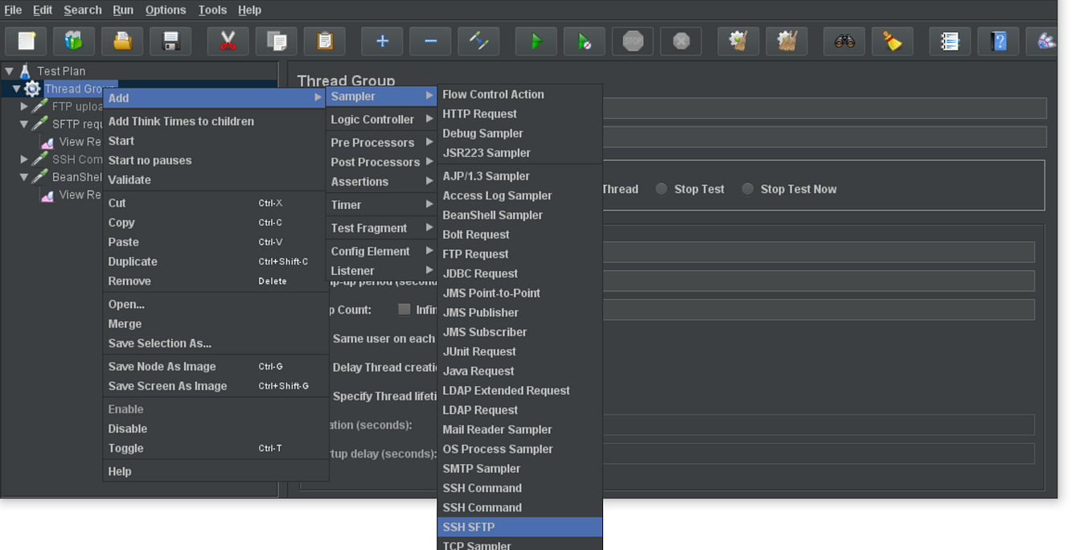The height and width of the screenshot is (550, 1092).
Task: Open the Options menu
Action: point(166,10)
